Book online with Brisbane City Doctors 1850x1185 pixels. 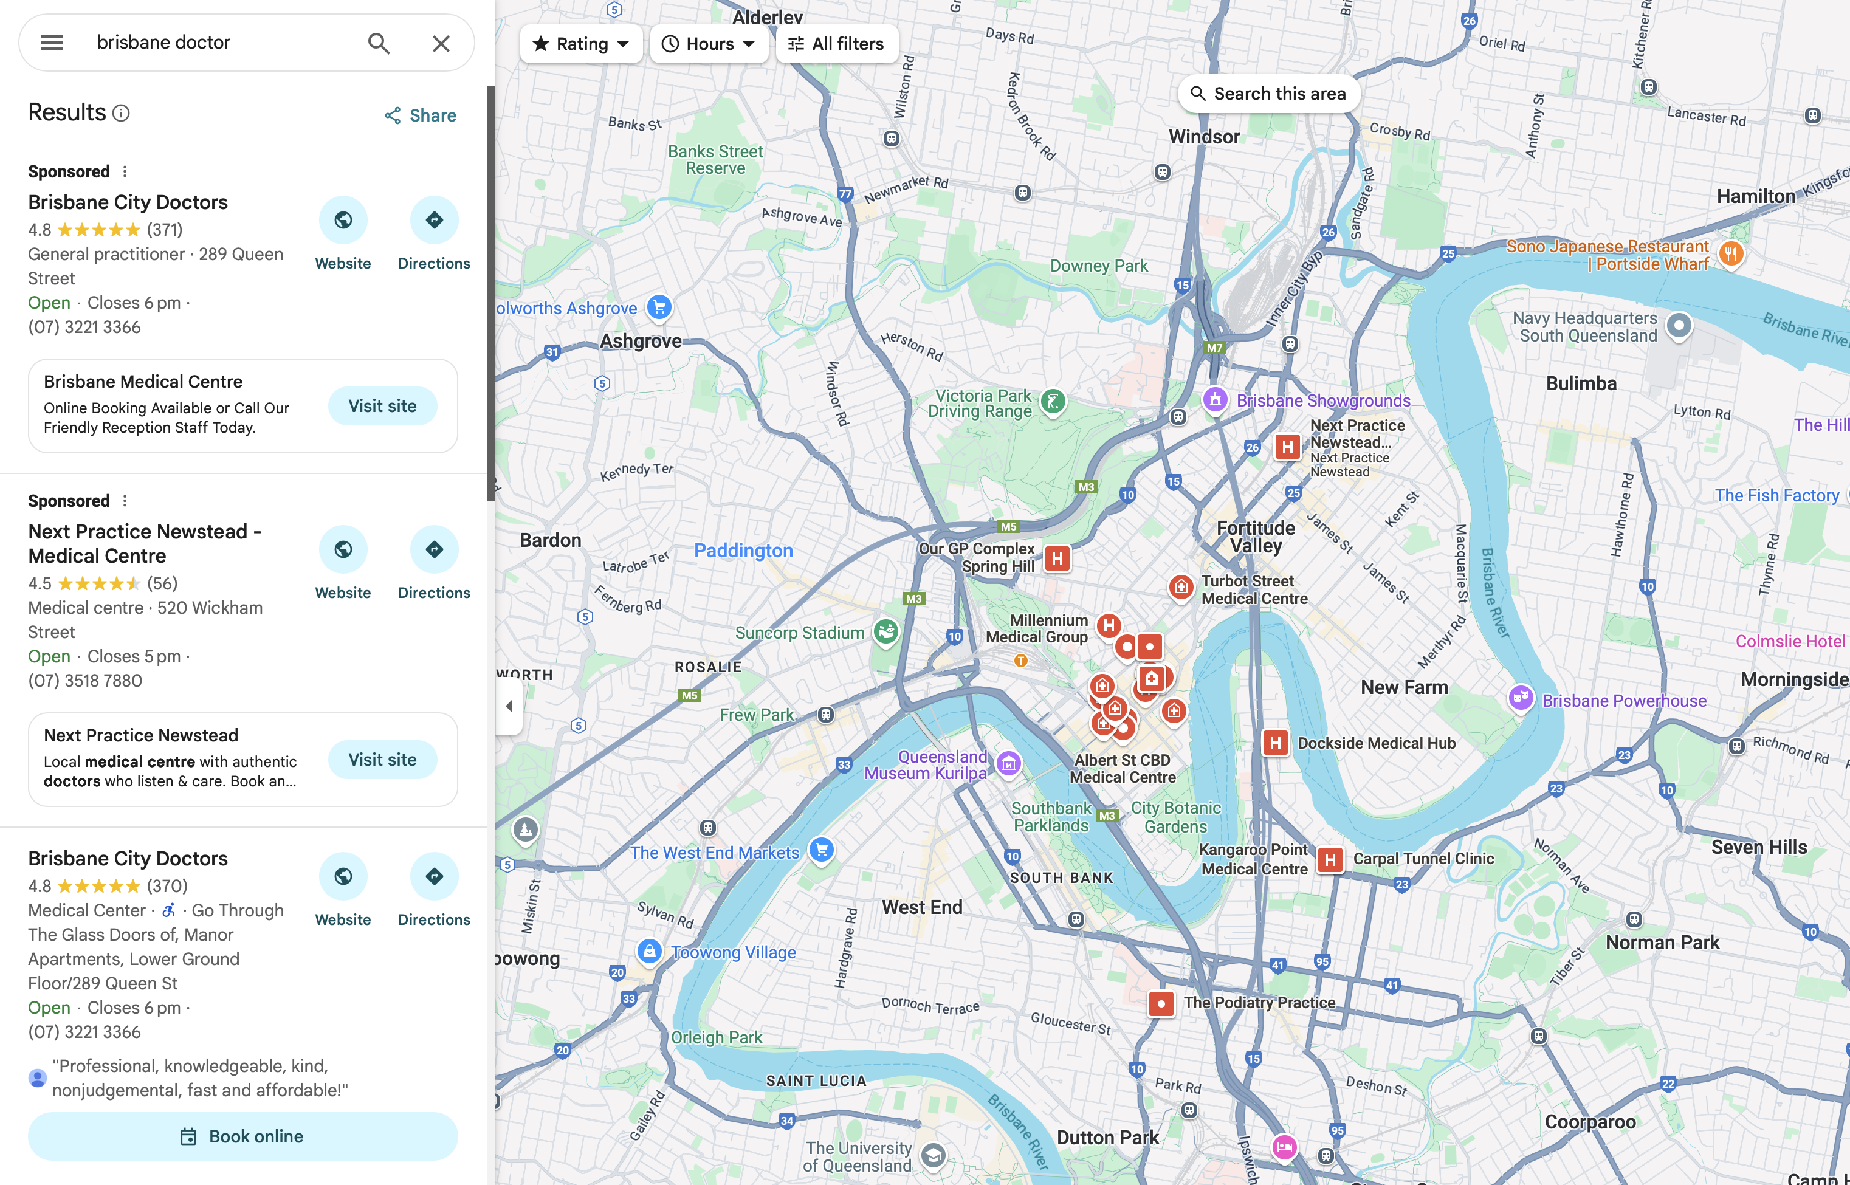(243, 1136)
